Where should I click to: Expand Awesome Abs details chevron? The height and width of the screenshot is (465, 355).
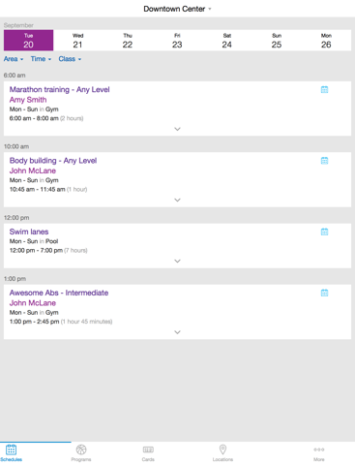177,332
